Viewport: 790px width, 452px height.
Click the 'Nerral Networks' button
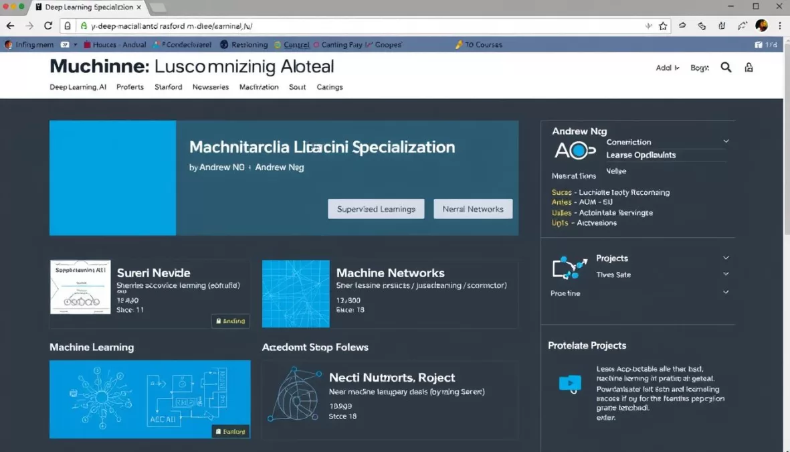click(x=473, y=208)
